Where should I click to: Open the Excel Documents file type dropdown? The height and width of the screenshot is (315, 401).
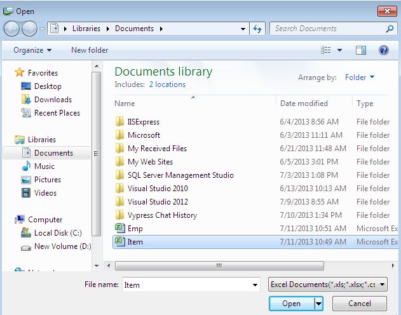point(328,285)
